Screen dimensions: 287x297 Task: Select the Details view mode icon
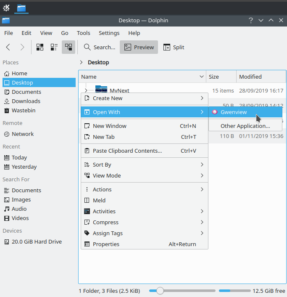tap(68, 47)
